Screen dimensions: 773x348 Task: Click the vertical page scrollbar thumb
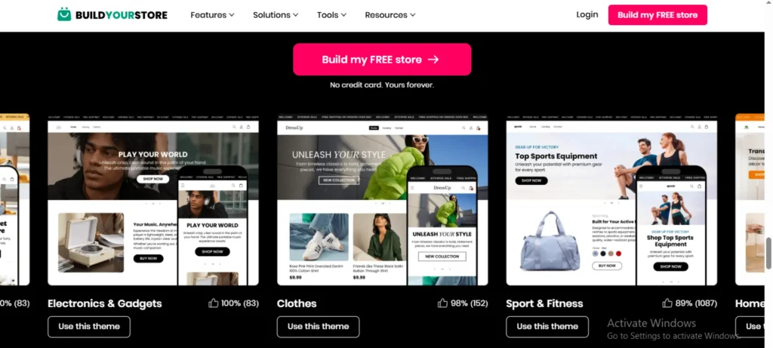(x=768, y=253)
